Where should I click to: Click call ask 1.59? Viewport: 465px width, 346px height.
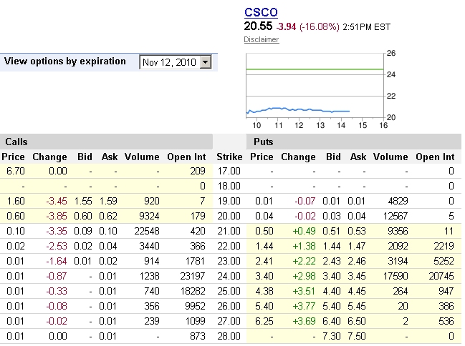point(108,201)
